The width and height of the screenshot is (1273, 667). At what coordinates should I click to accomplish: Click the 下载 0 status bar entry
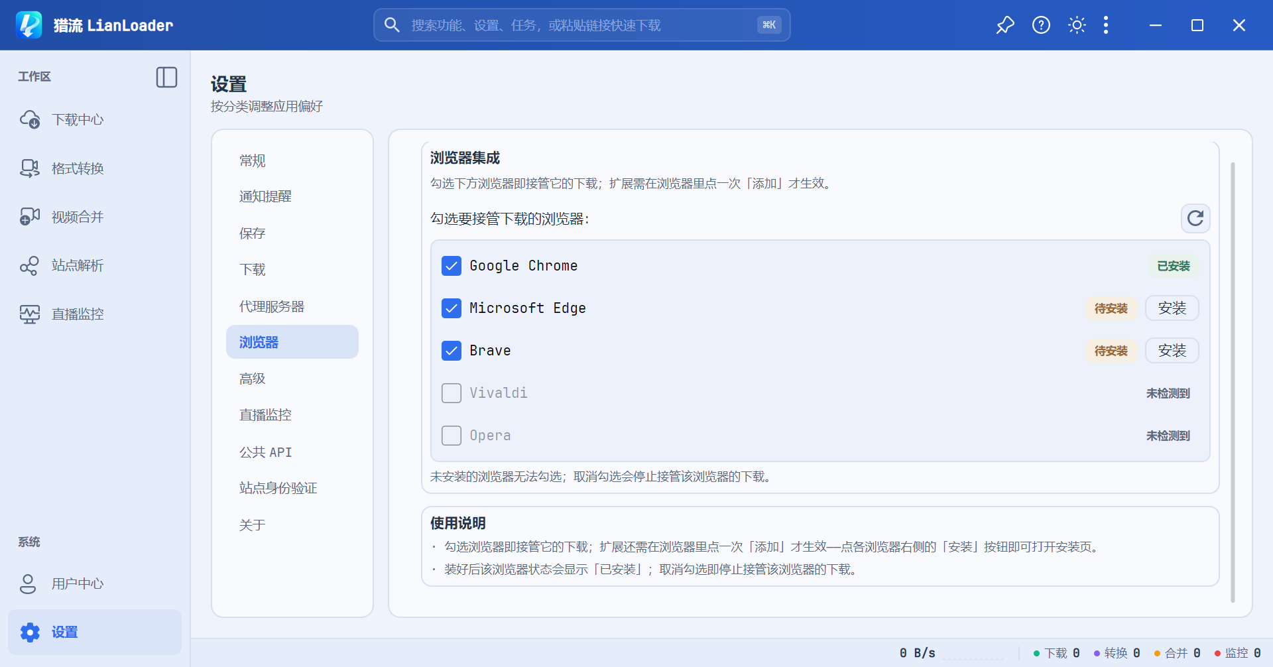[1057, 653]
